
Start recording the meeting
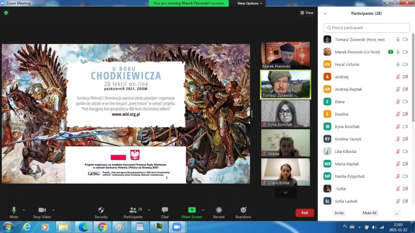[x=219, y=212]
